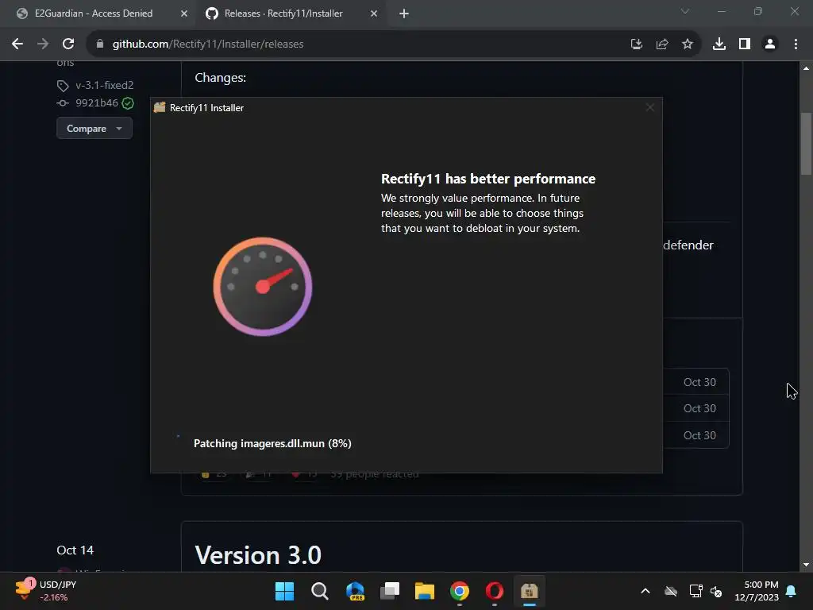This screenshot has height=610, width=813.
Task: Launch Edge Preview from taskbar
Action: [355, 591]
